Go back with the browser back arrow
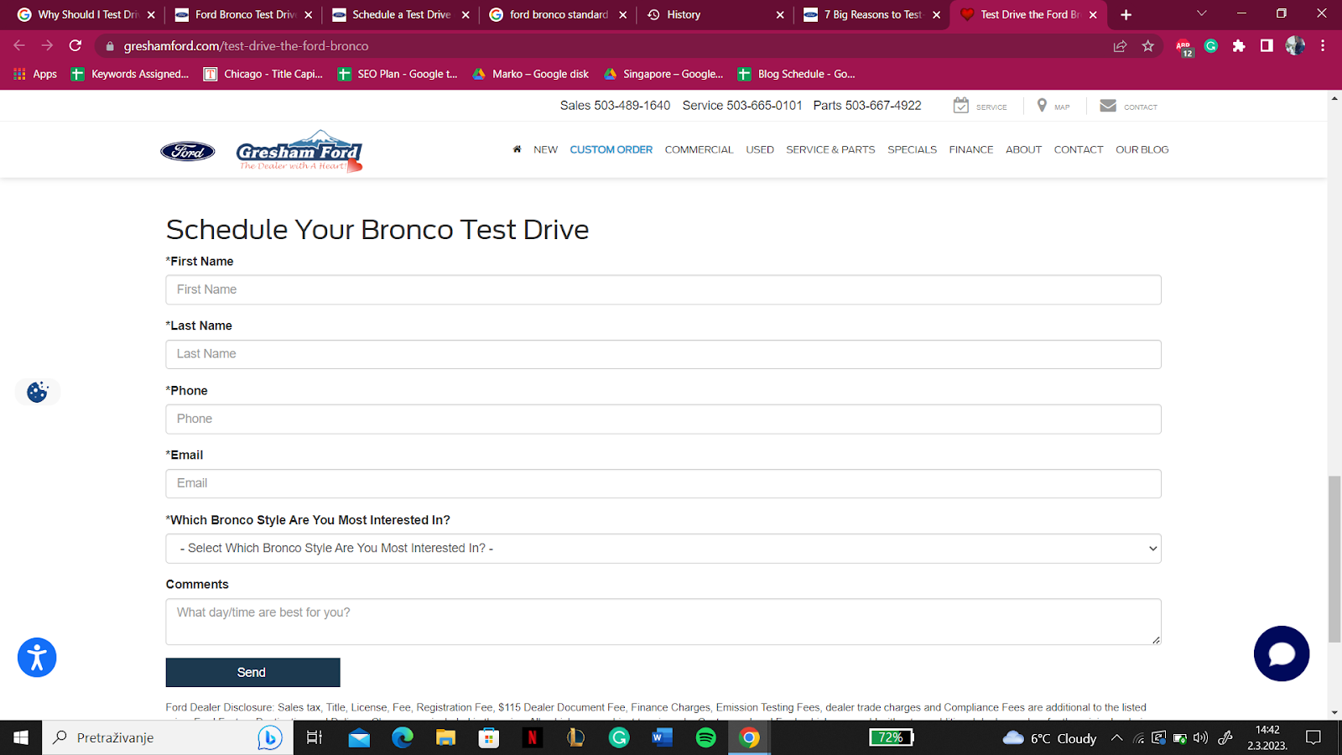 coord(19,46)
